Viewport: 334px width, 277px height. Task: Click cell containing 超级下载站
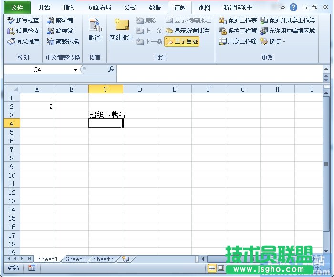click(105, 115)
